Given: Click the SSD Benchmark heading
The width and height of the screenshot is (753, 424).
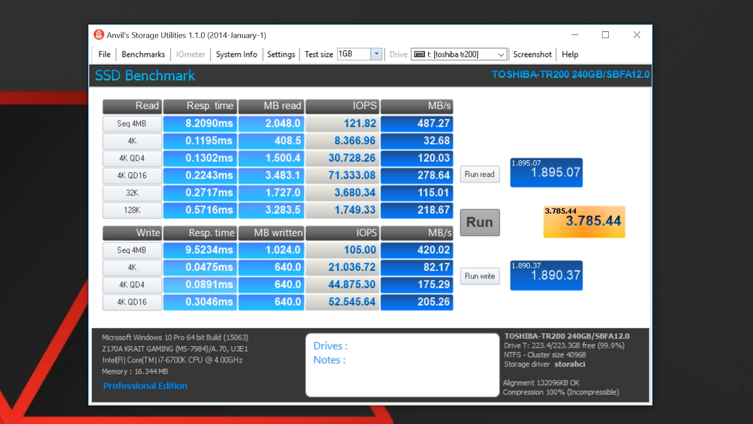Looking at the screenshot, I should [145, 75].
